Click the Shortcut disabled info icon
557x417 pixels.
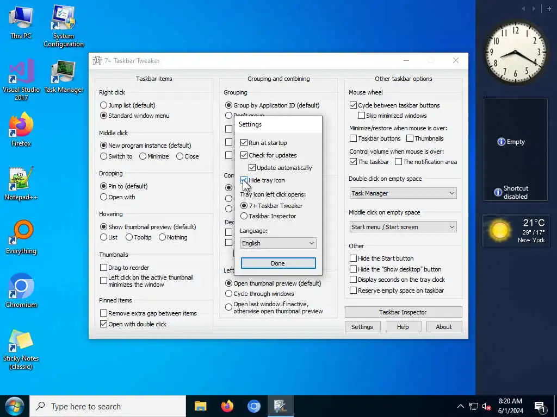[x=498, y=192]
